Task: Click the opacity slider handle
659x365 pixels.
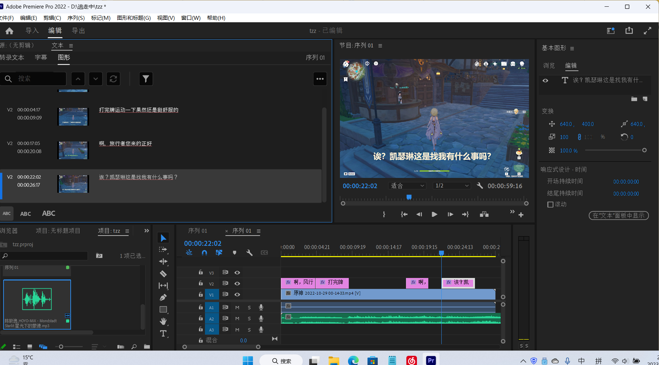Action: point(644,150)
